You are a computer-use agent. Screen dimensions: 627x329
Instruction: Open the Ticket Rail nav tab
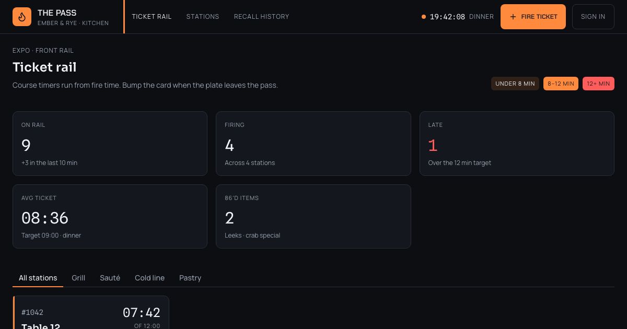pos(152,17)
